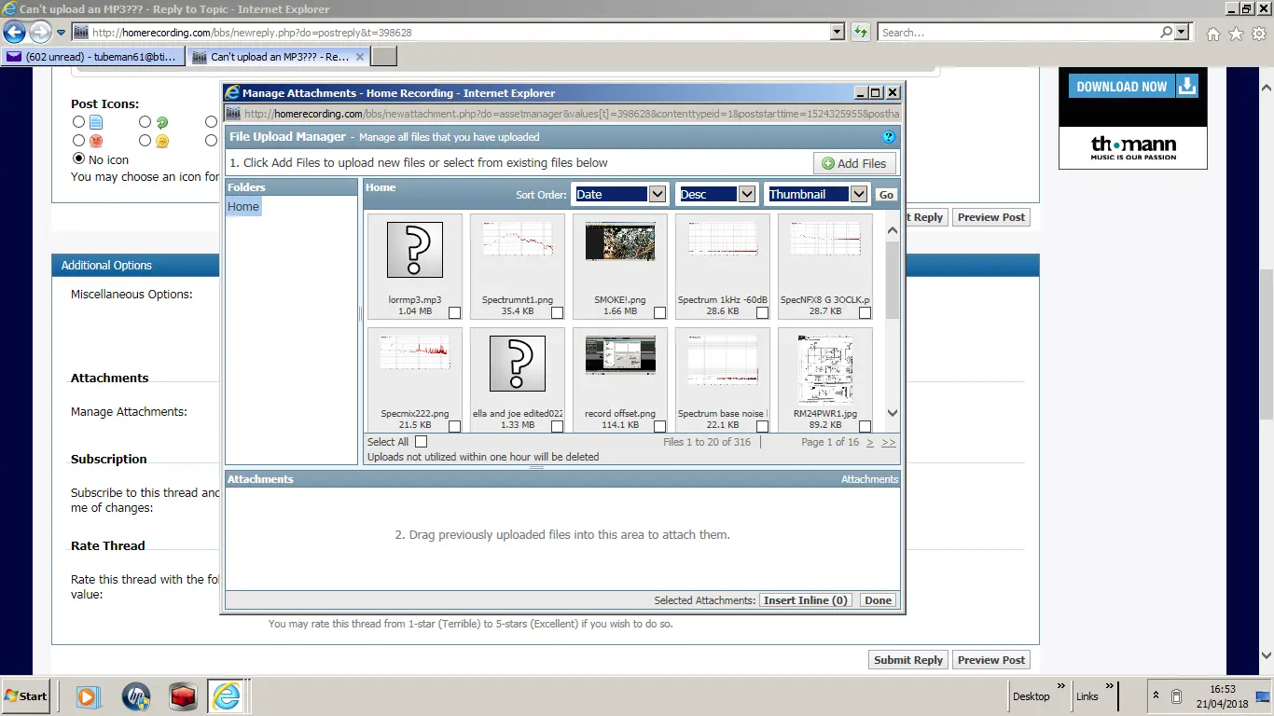Expand the Desc sort direction dropdown
The image size is (1274, 716).
click(746, 194)
